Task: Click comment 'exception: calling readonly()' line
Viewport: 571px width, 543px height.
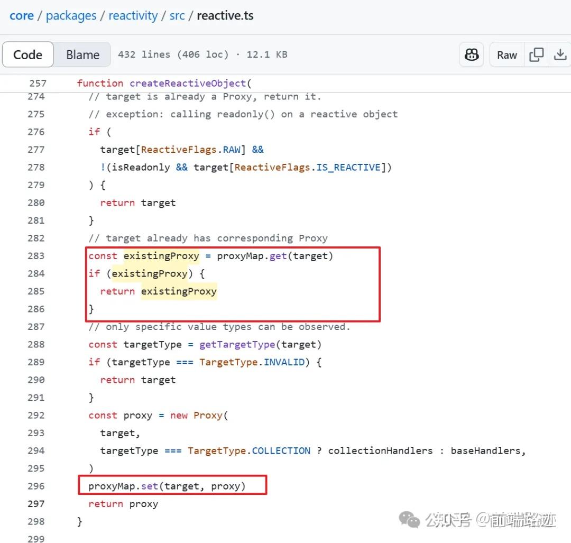Action: [243, 114]
